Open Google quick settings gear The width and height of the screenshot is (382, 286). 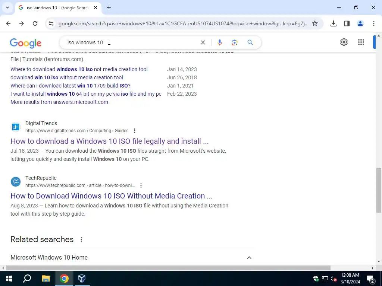344,42
